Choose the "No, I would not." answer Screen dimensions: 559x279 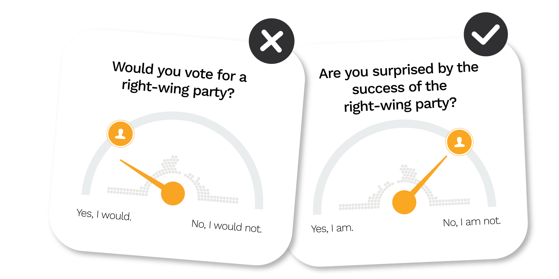226,226
